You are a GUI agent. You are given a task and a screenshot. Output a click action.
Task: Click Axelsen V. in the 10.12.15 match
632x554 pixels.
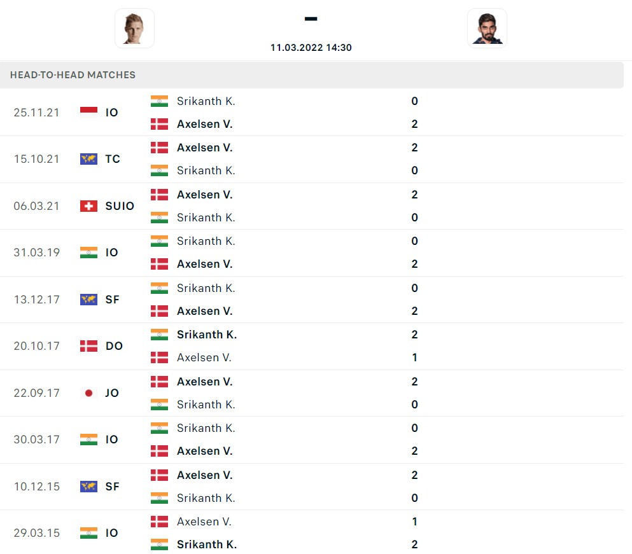(204, 475)
